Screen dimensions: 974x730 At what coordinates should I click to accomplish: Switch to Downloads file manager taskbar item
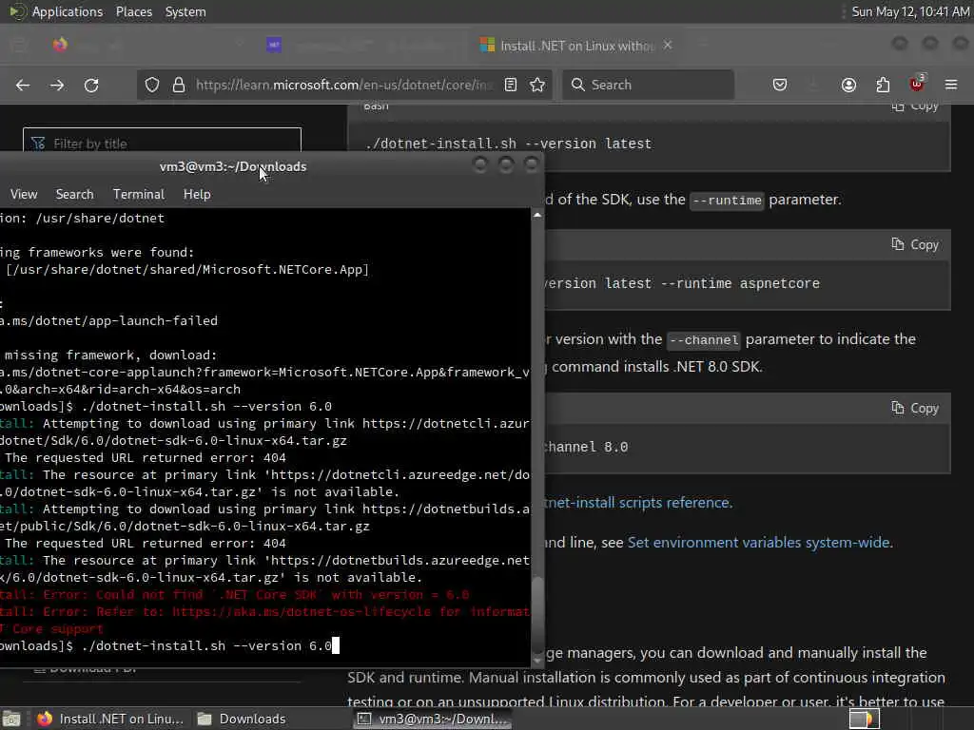(x=242, y=719)
